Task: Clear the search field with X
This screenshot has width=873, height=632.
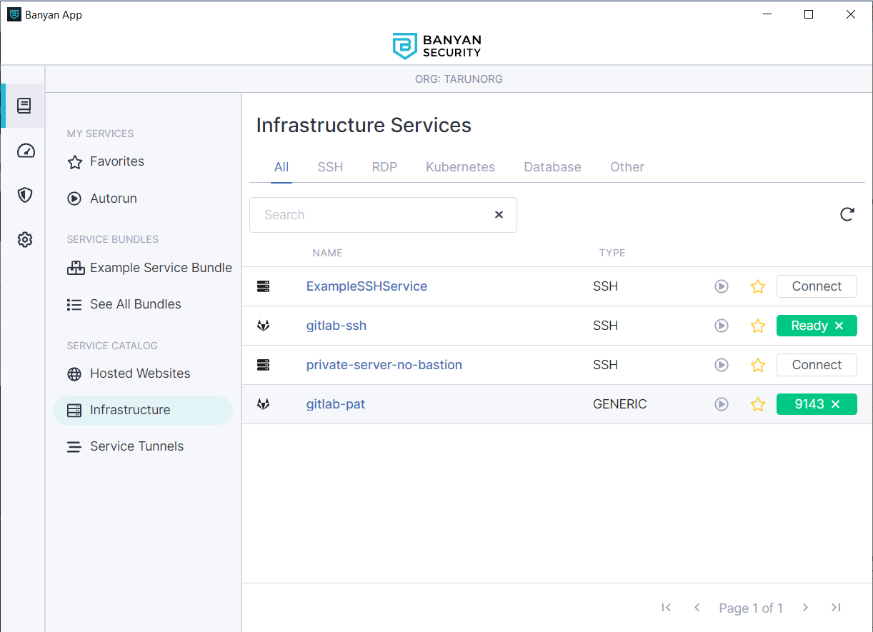Action: click(499, 215)
